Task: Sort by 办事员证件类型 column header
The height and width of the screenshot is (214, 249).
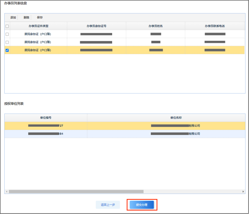Action: tap(38, 26)
